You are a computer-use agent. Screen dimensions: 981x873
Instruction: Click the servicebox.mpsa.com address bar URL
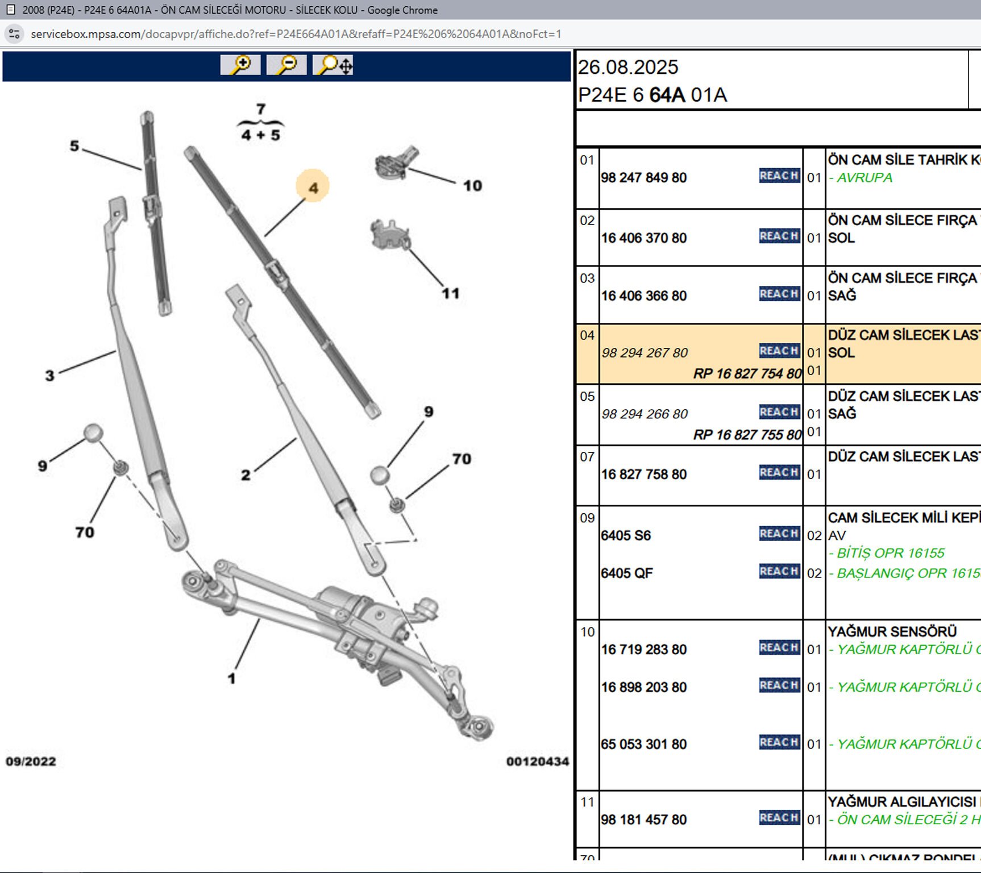(x=296, y=34)
